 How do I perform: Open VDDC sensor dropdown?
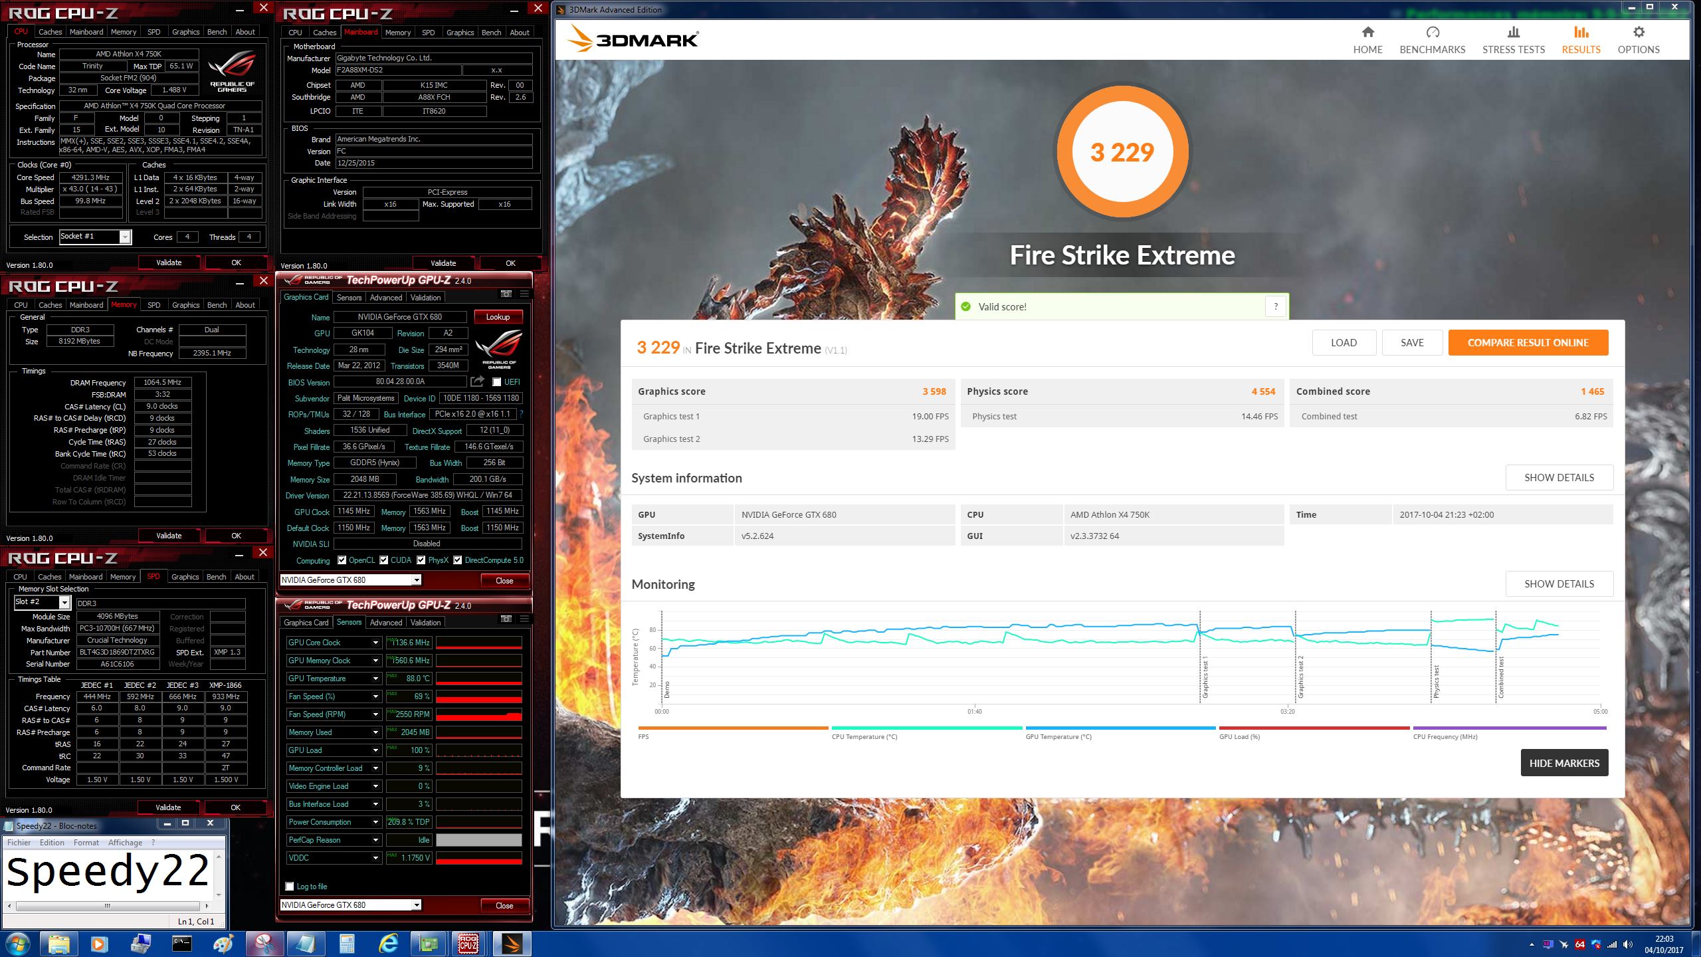pyautogui.click(x=375, y=858)
